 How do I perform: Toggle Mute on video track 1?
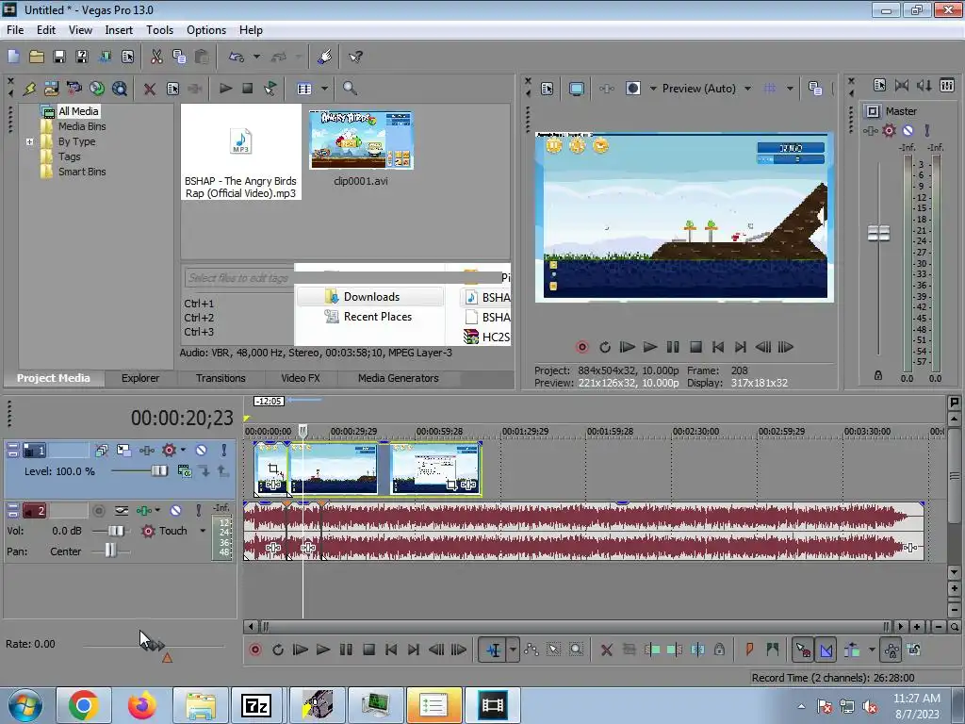pos(202,451)
